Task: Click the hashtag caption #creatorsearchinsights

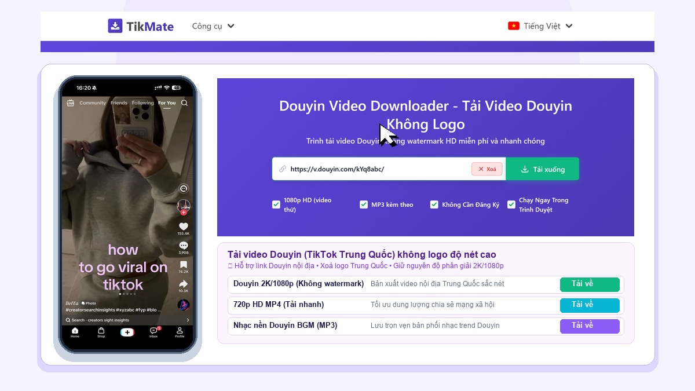Action: point(92,310)
